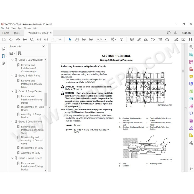The width and height of the screenshot is (194, 194).
Task: Find current bookmark icon
Action: (20, 53)
